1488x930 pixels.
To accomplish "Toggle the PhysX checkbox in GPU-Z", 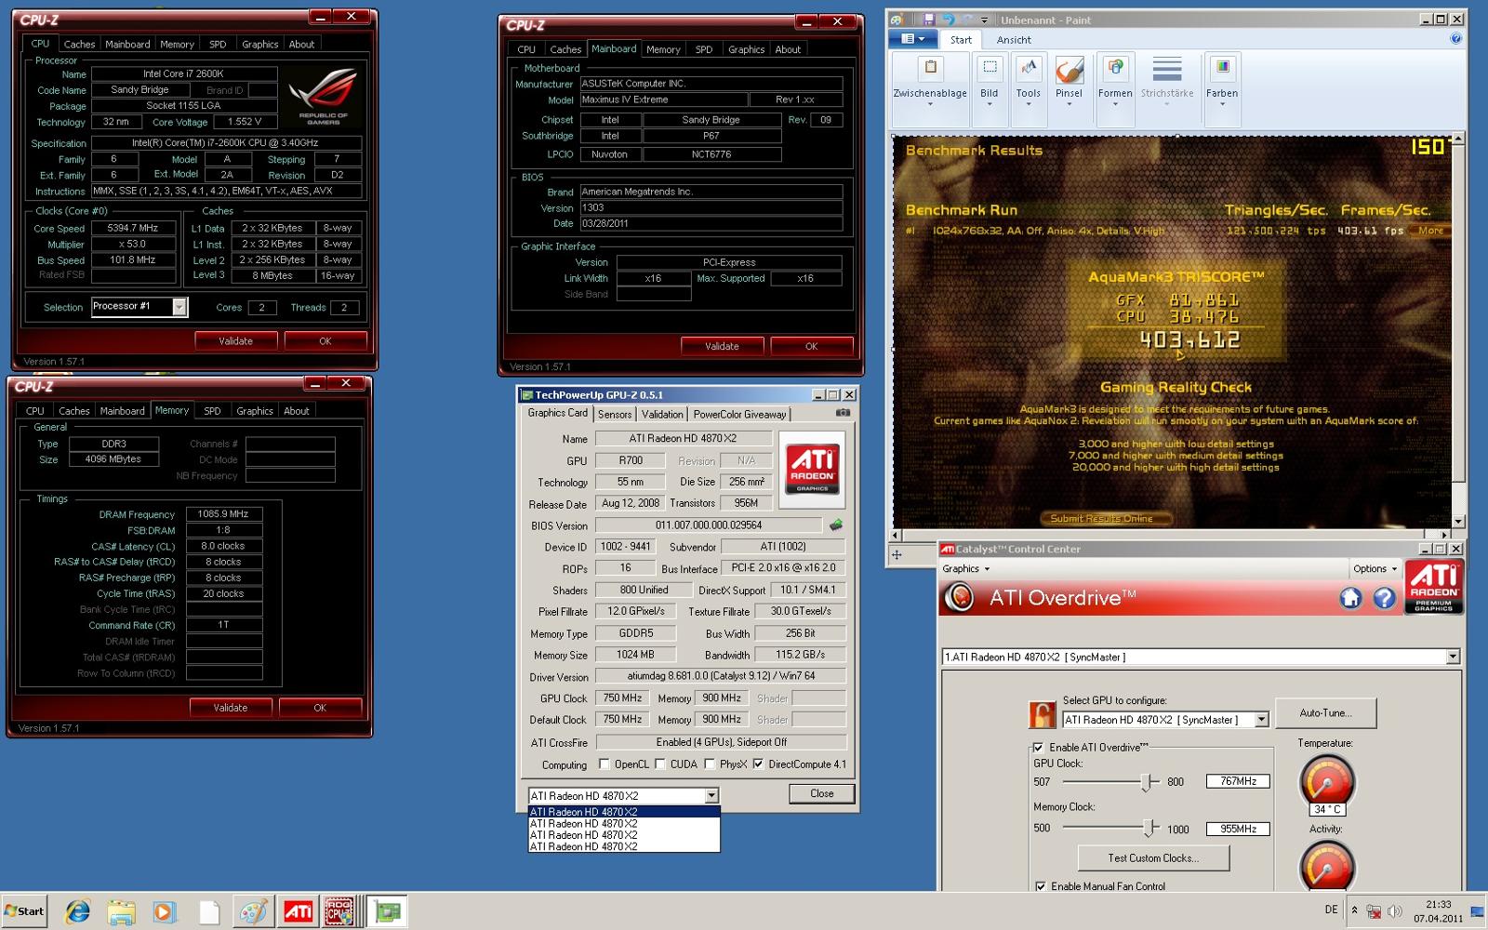I will click(x=710, y=764).
